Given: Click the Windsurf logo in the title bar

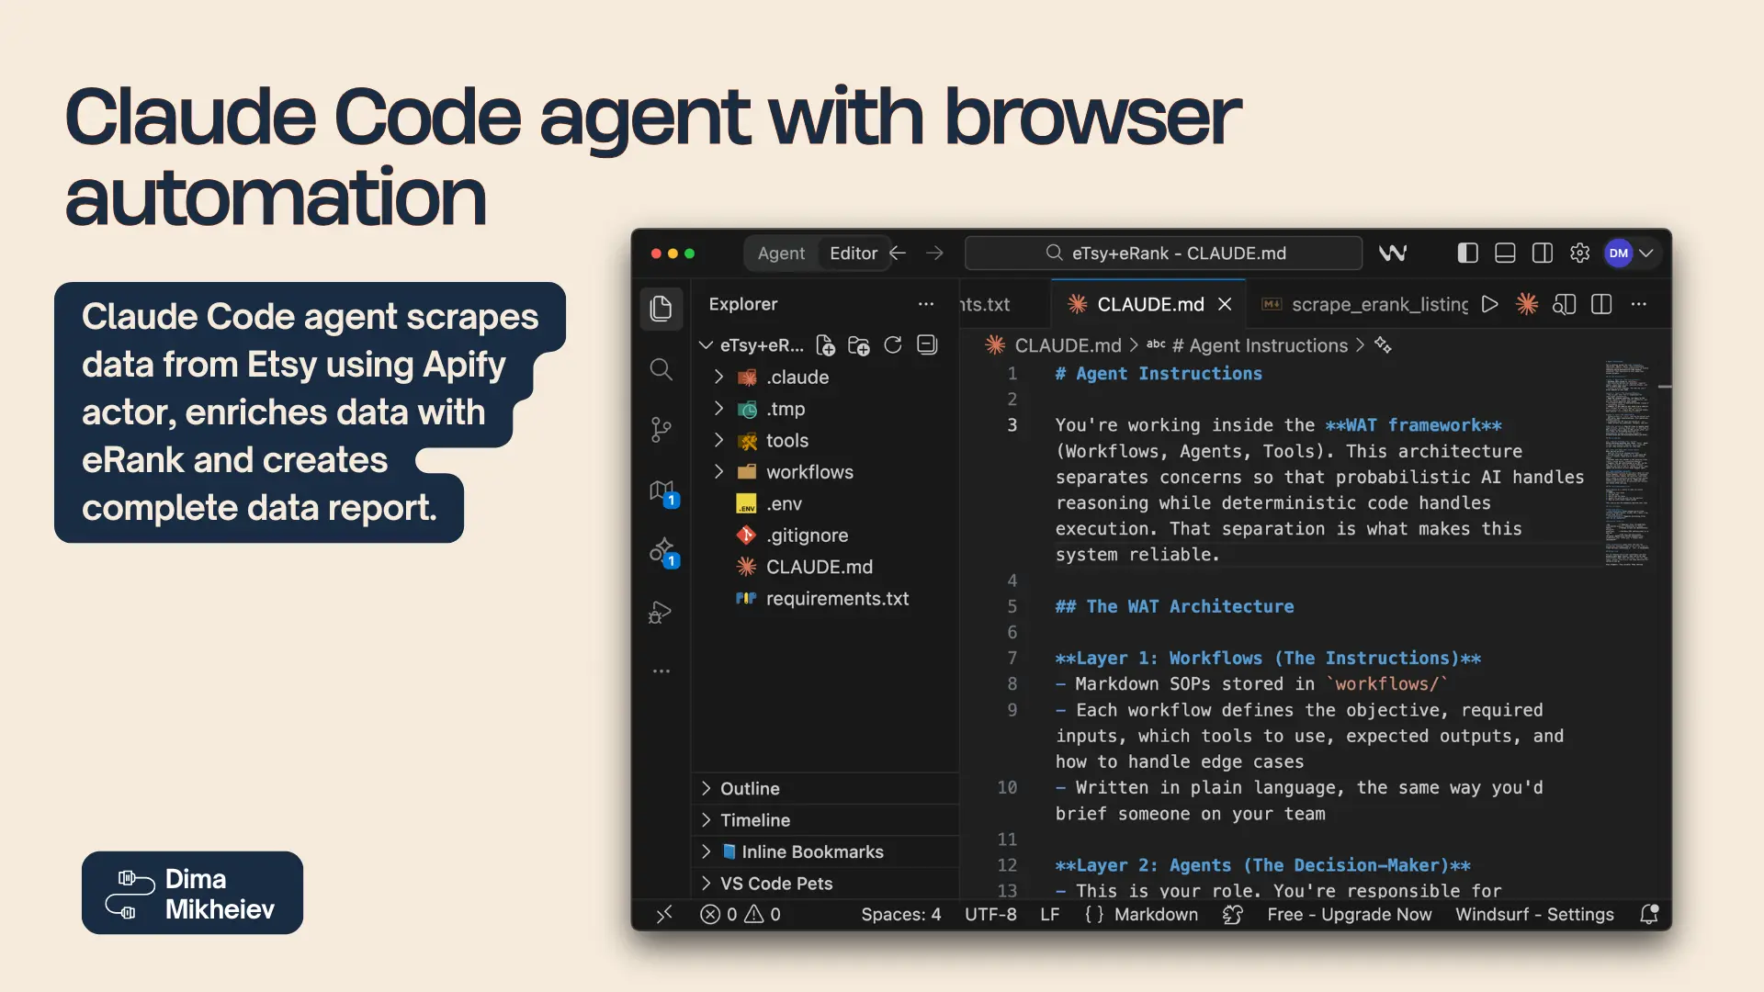Looking at the screenshot, I should [1393, 254].
